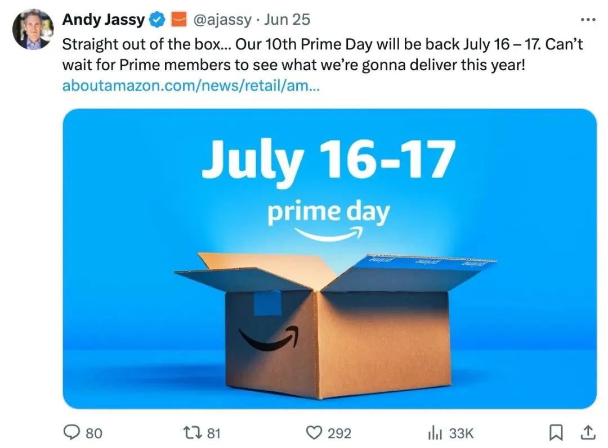Open Andy Jassy's profile picture
Screen dimensions: 608x448
33,29
